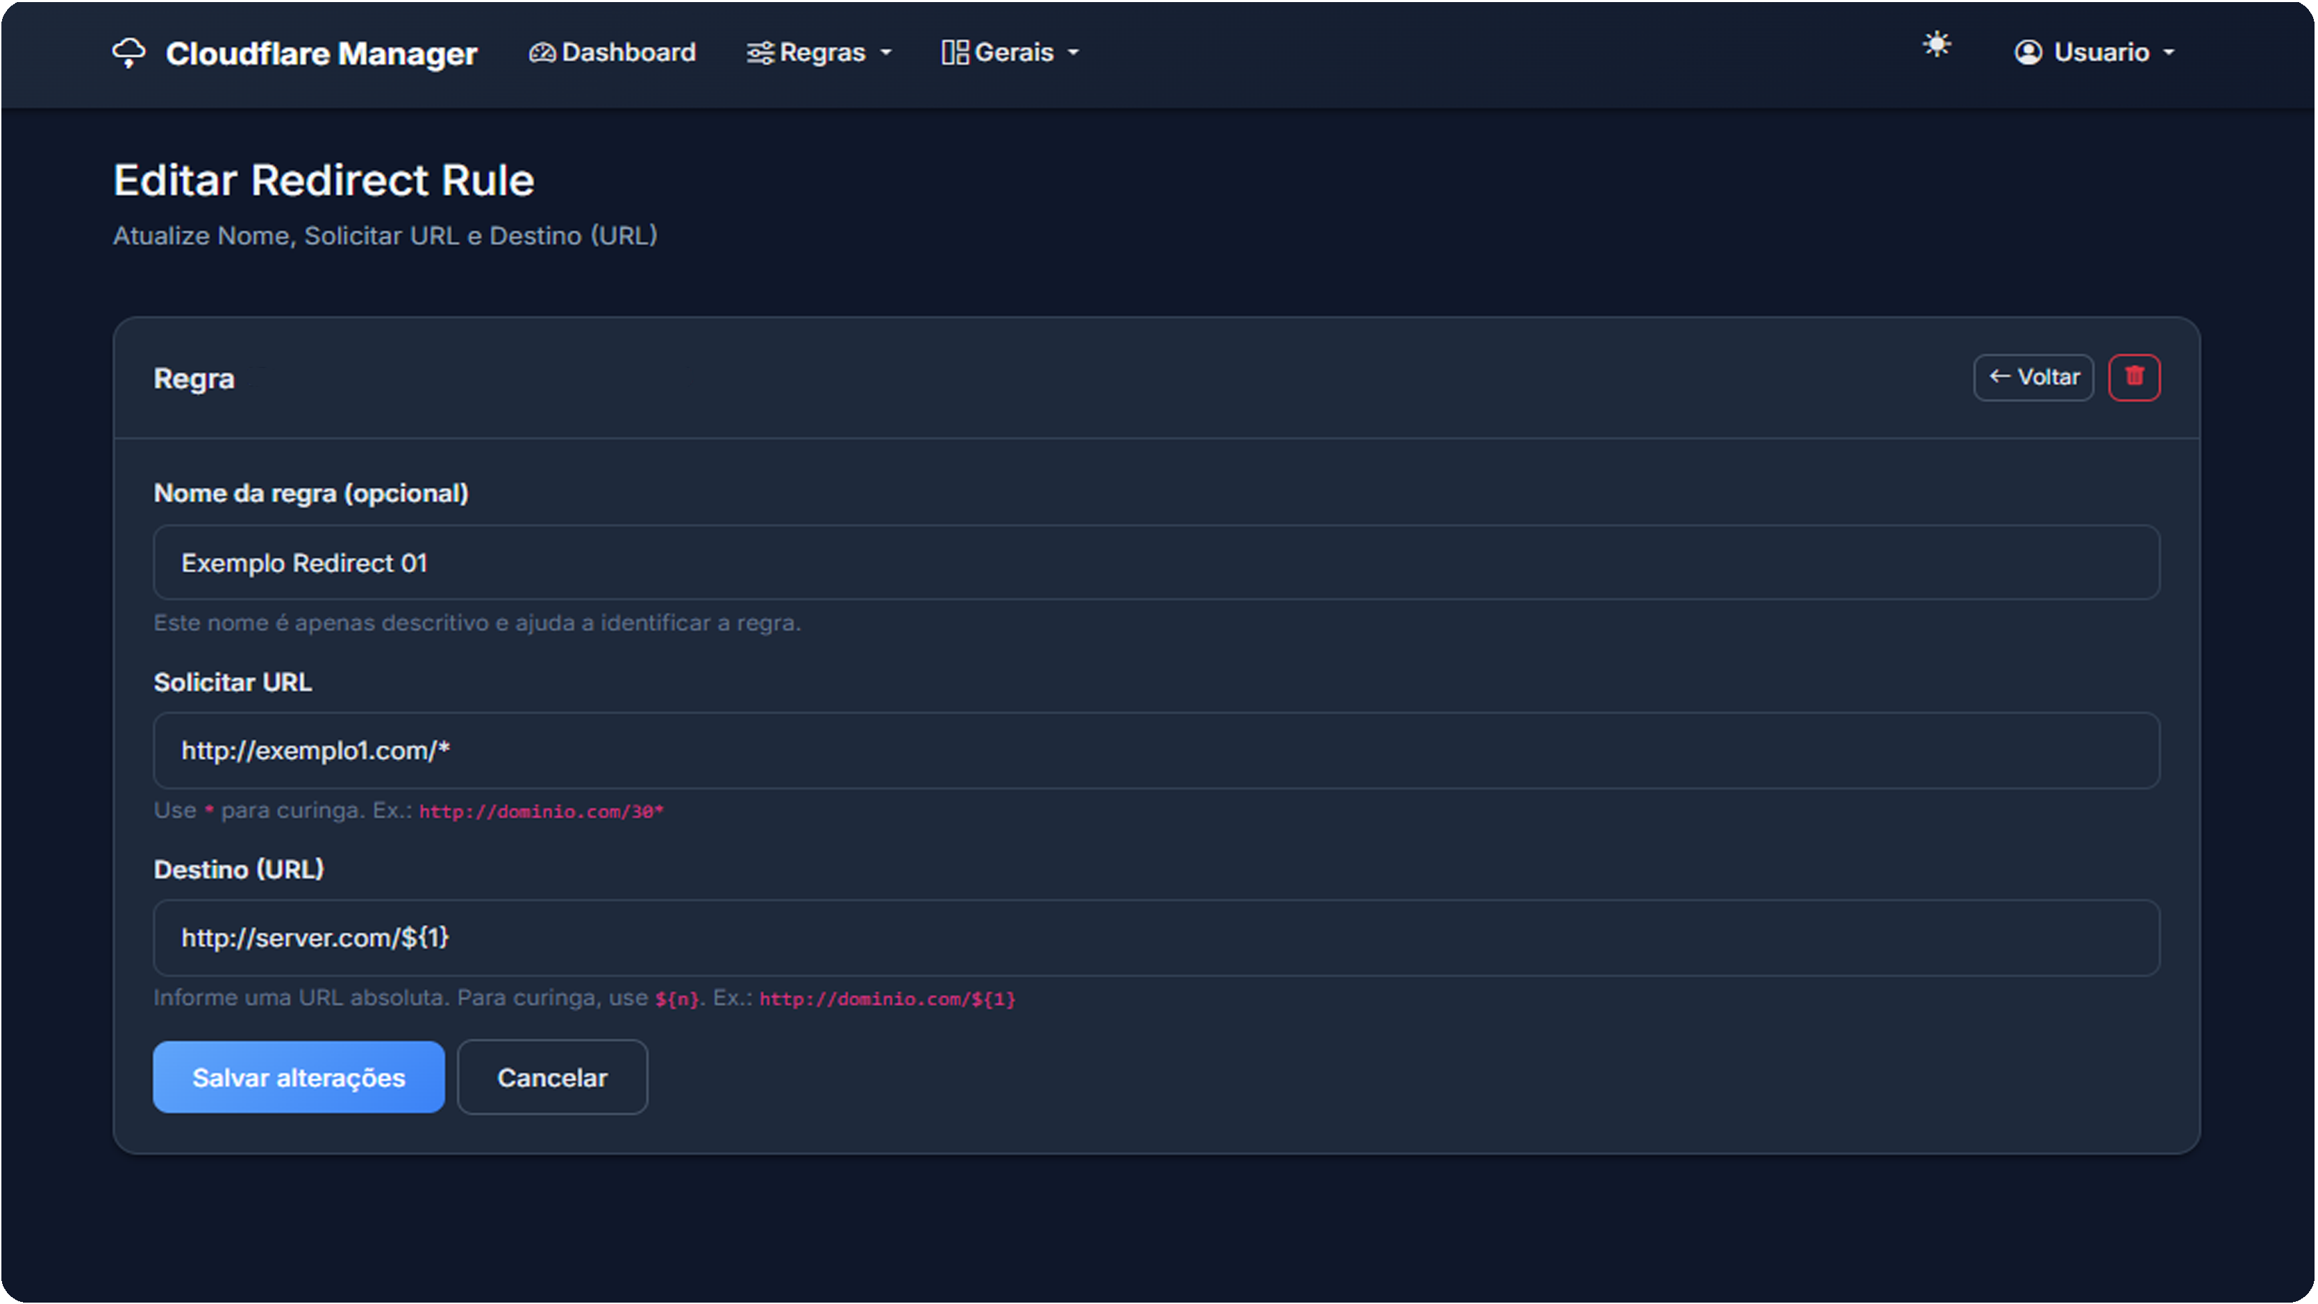The width and height of the screenshot is (2318, 1304).
Task: Click the Regras sliders icon
Action: 760,53
